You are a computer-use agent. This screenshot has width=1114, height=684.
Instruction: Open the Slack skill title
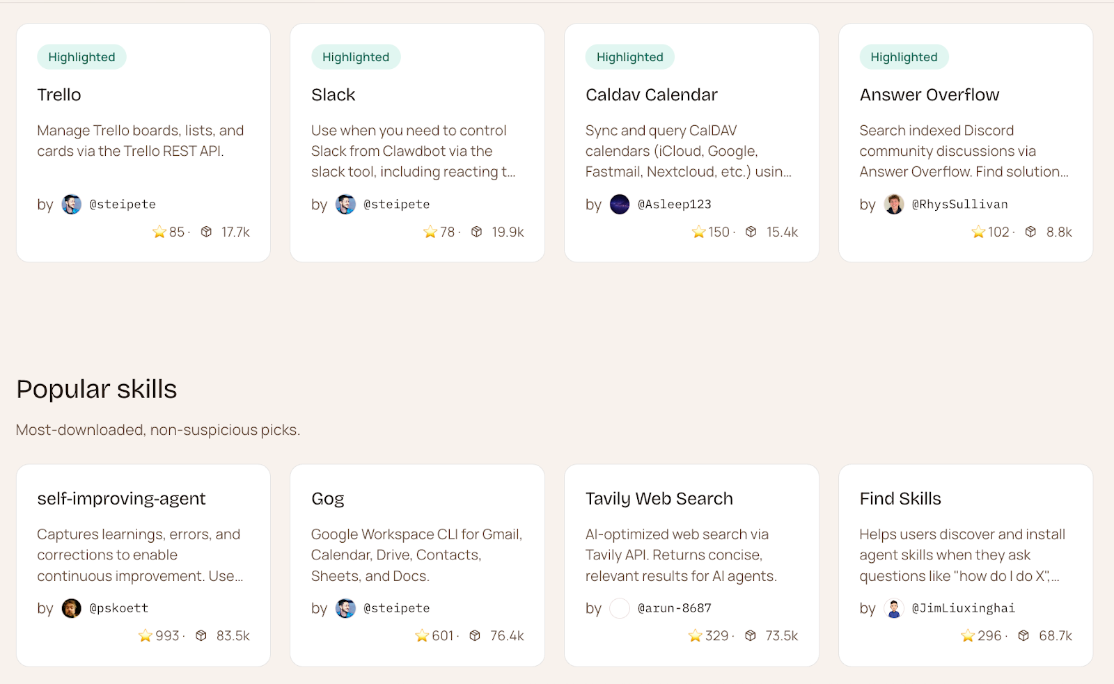point(333,95)
